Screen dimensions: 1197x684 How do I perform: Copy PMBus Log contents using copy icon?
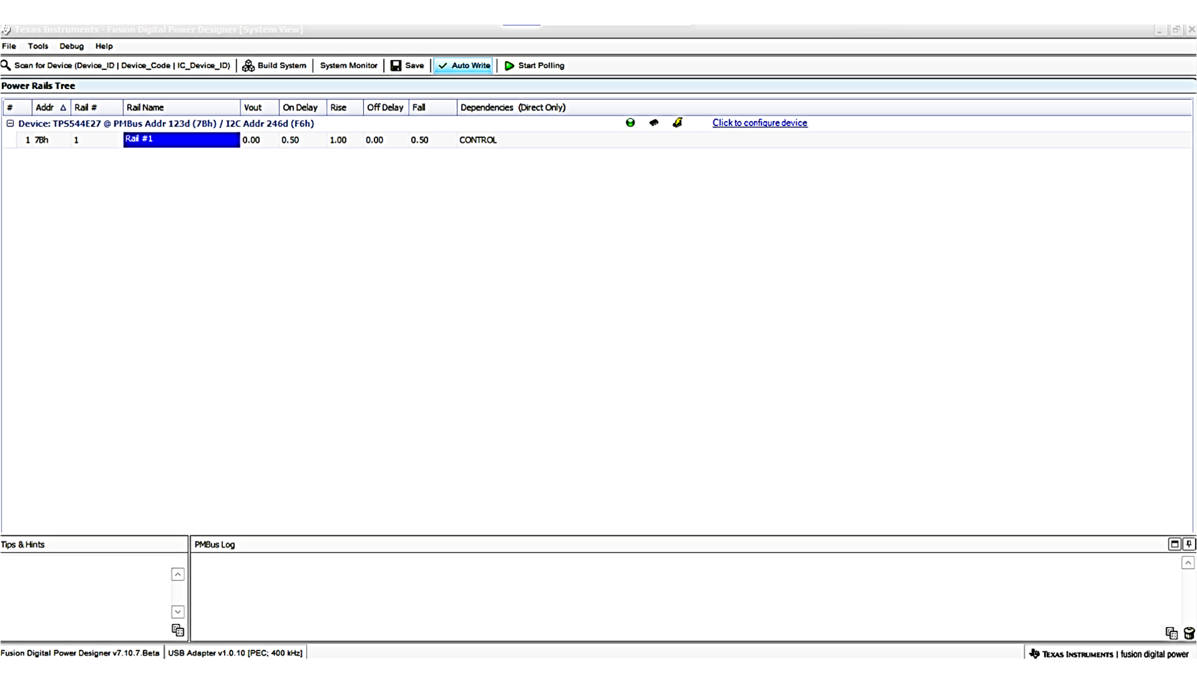[1171, 633]
